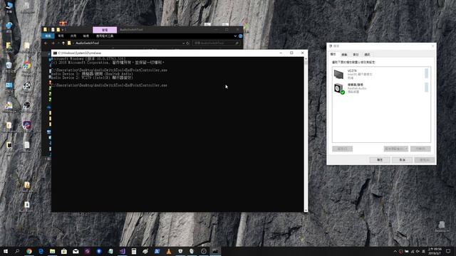Viewport: 456px width, 256px height.
Task: Click 設定 (Configure) button in Sound dialog
Action: (x=342, y=149)
